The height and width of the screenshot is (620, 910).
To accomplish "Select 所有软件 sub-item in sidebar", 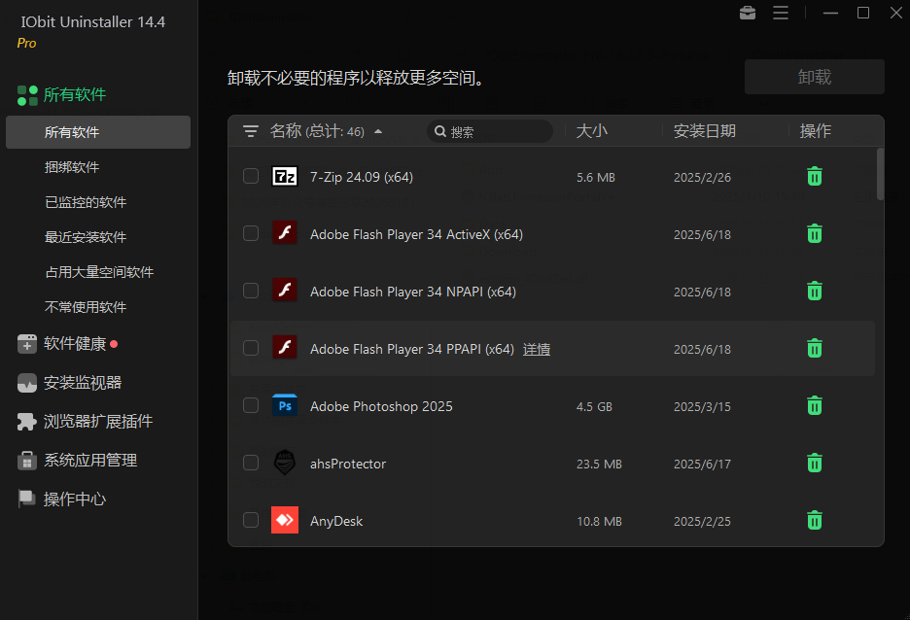I will point(98,132).
